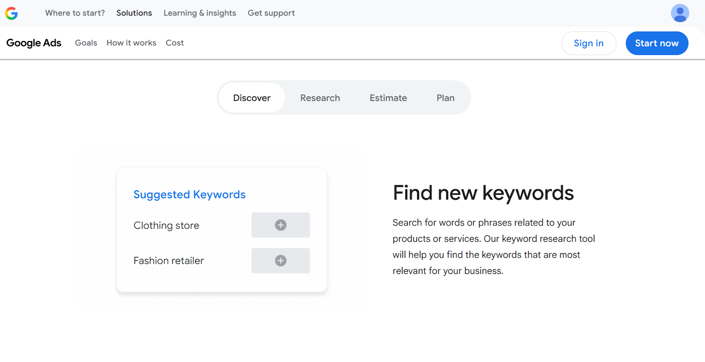
Task: Select the Plan tab
Action: (445, 98)
